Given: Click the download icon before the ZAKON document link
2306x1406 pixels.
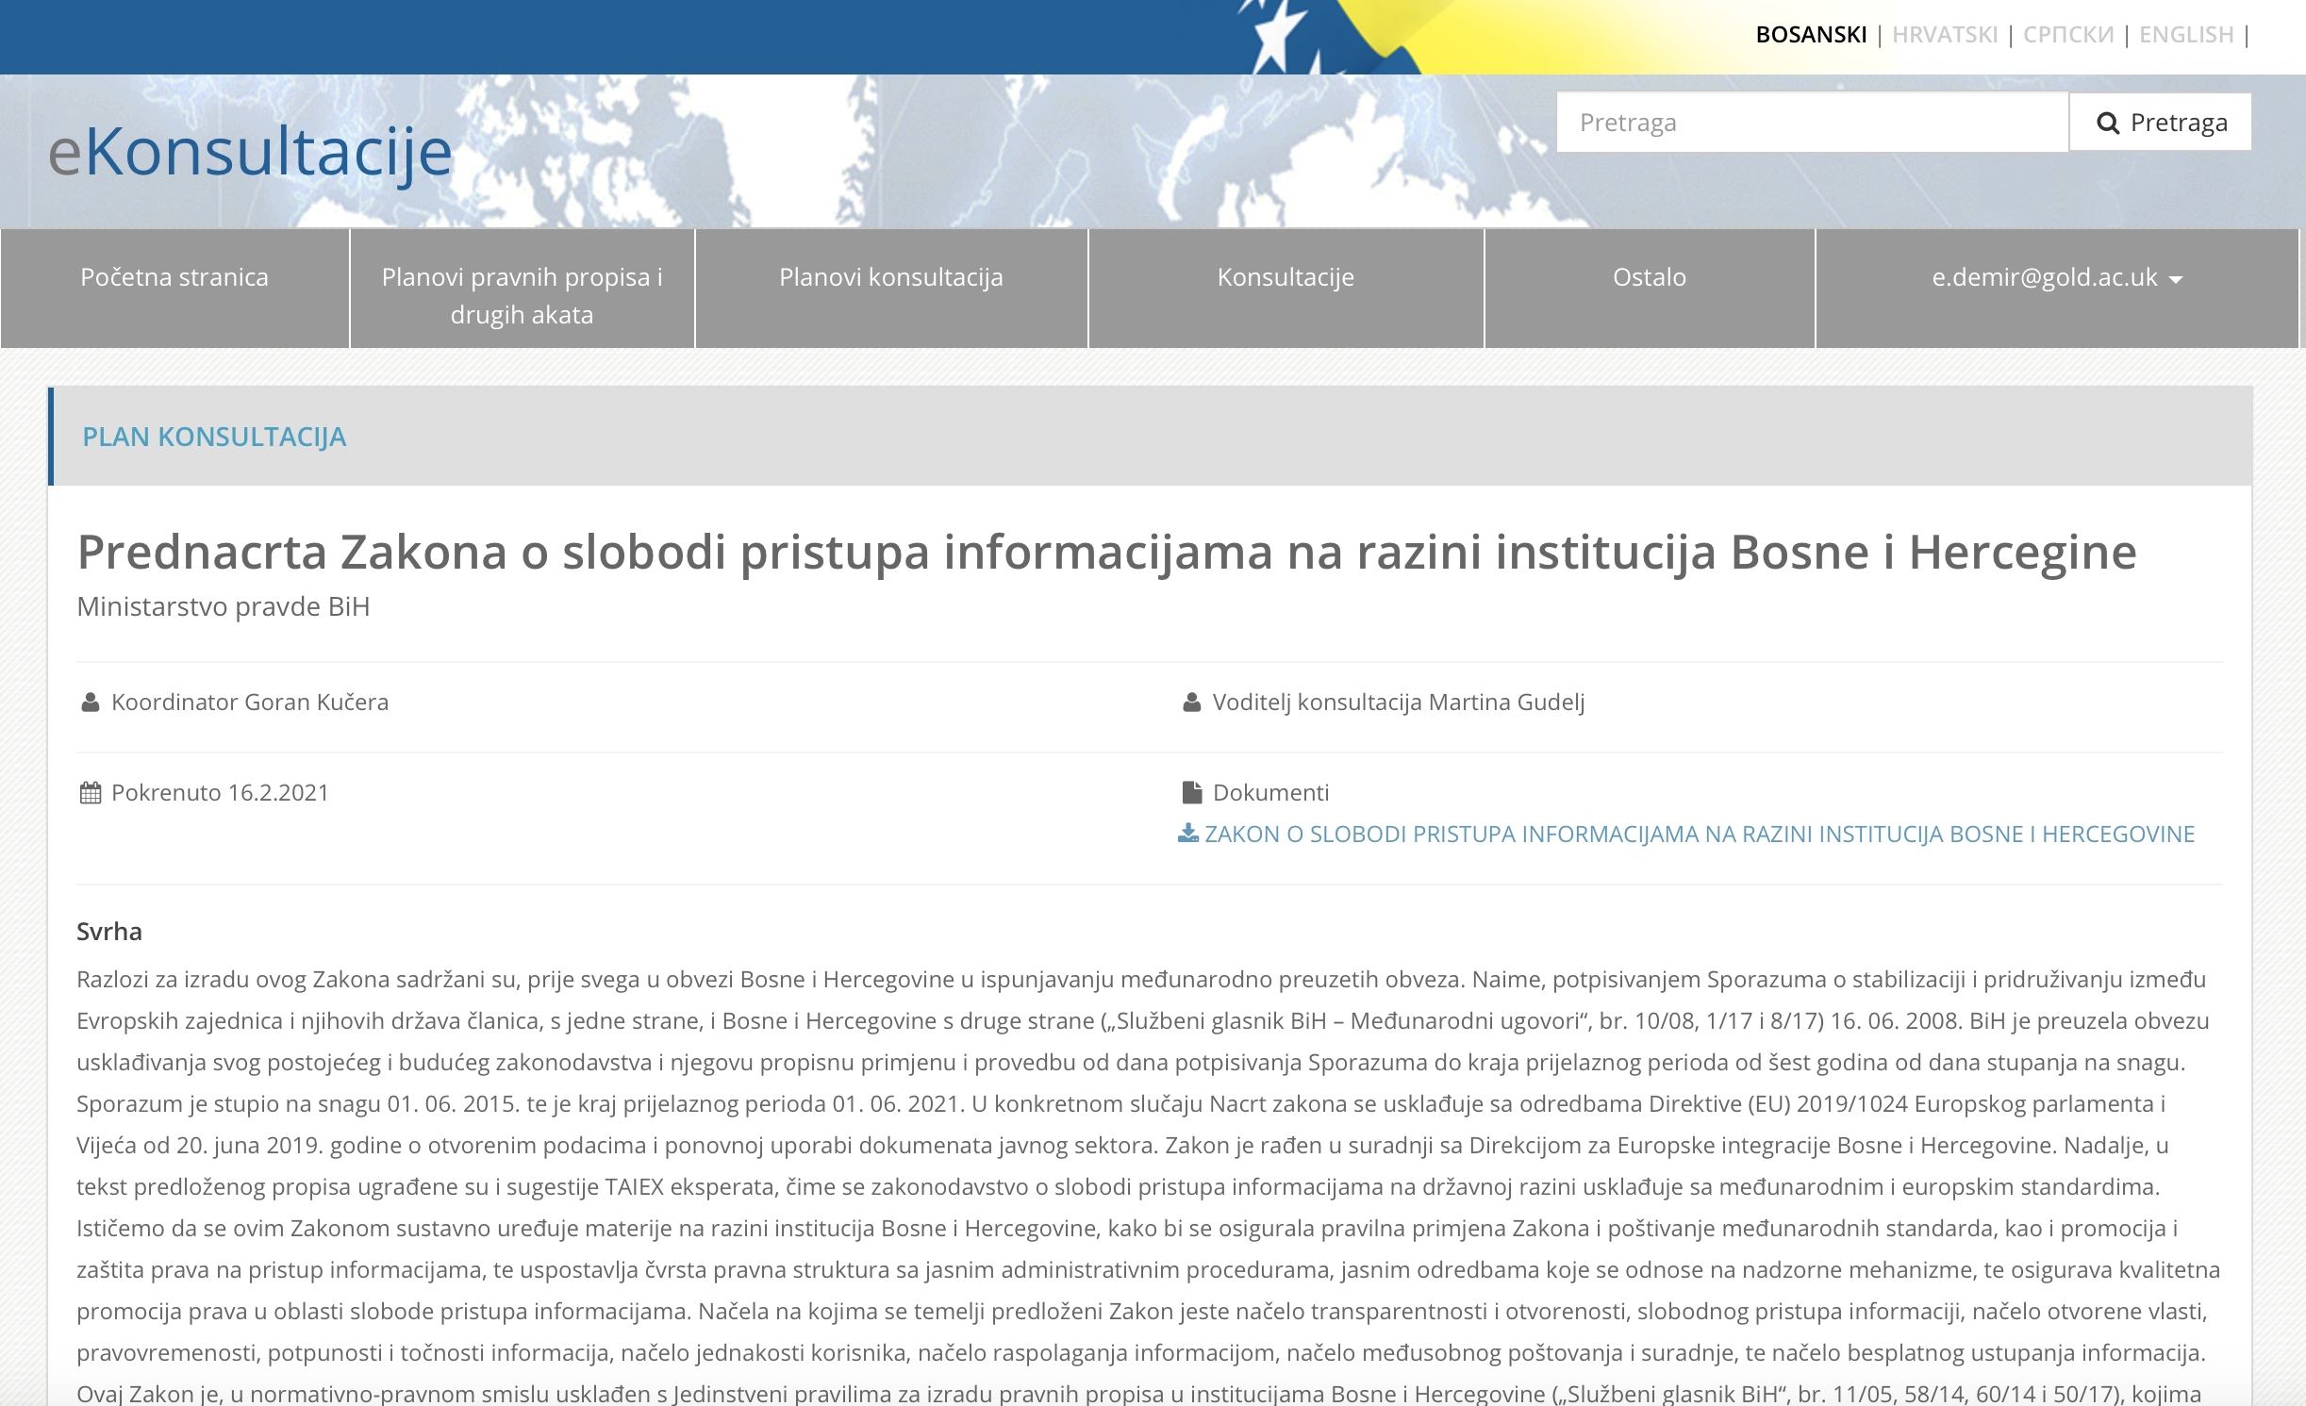Looking at the screenshot, I should coord(1187,834).
